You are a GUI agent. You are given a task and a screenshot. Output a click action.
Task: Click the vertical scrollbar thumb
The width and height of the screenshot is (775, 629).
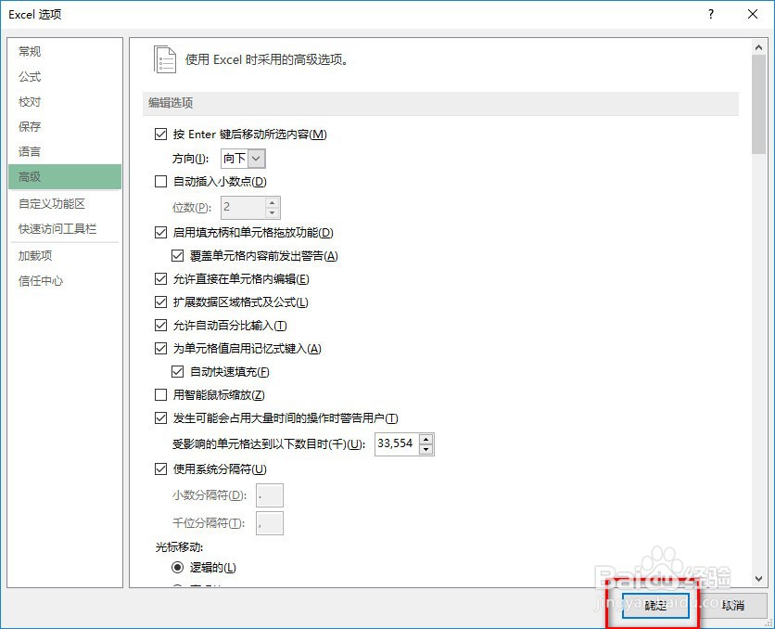point(758,104)
